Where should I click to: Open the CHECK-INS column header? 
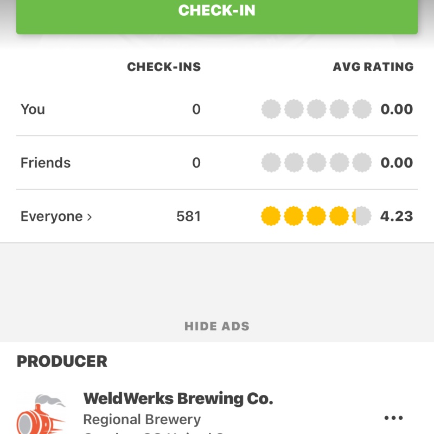(x=164, y=67)
